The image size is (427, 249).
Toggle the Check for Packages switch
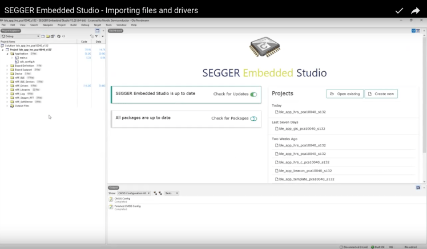pyautogui.click(x=253, y=119)
